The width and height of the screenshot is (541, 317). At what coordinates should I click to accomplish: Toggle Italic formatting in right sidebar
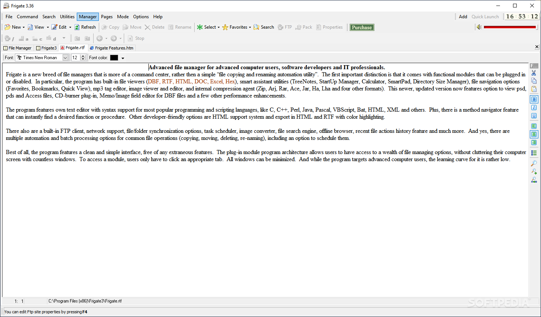534,108
